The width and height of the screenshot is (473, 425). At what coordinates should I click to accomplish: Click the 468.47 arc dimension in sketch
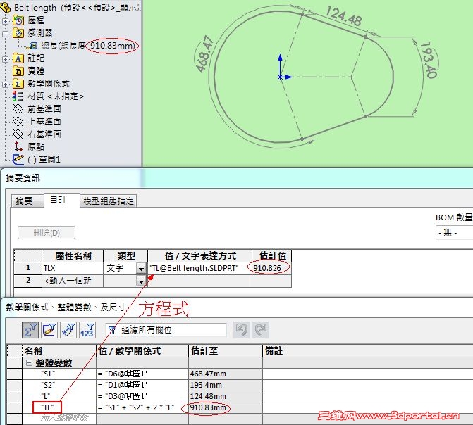coord(205,54)
